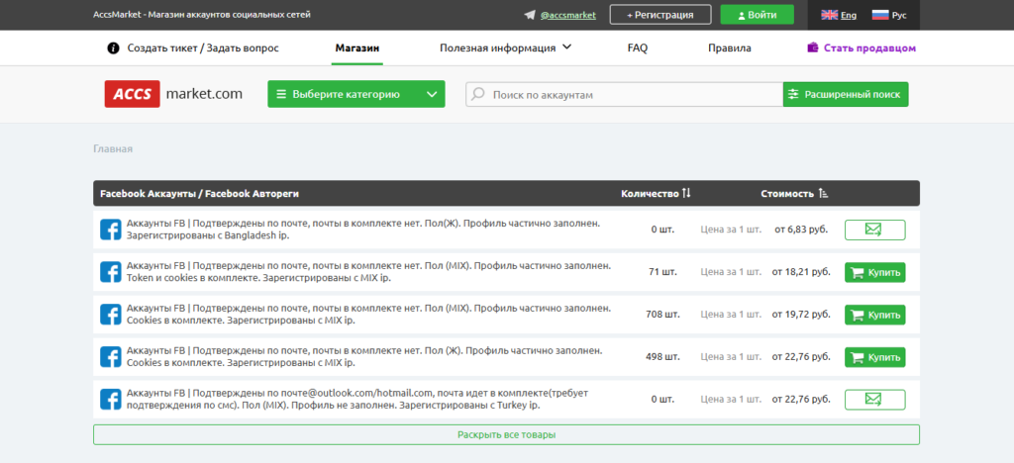
Task: Open the Token и cookies accounts listing
Action: point(368,272)
